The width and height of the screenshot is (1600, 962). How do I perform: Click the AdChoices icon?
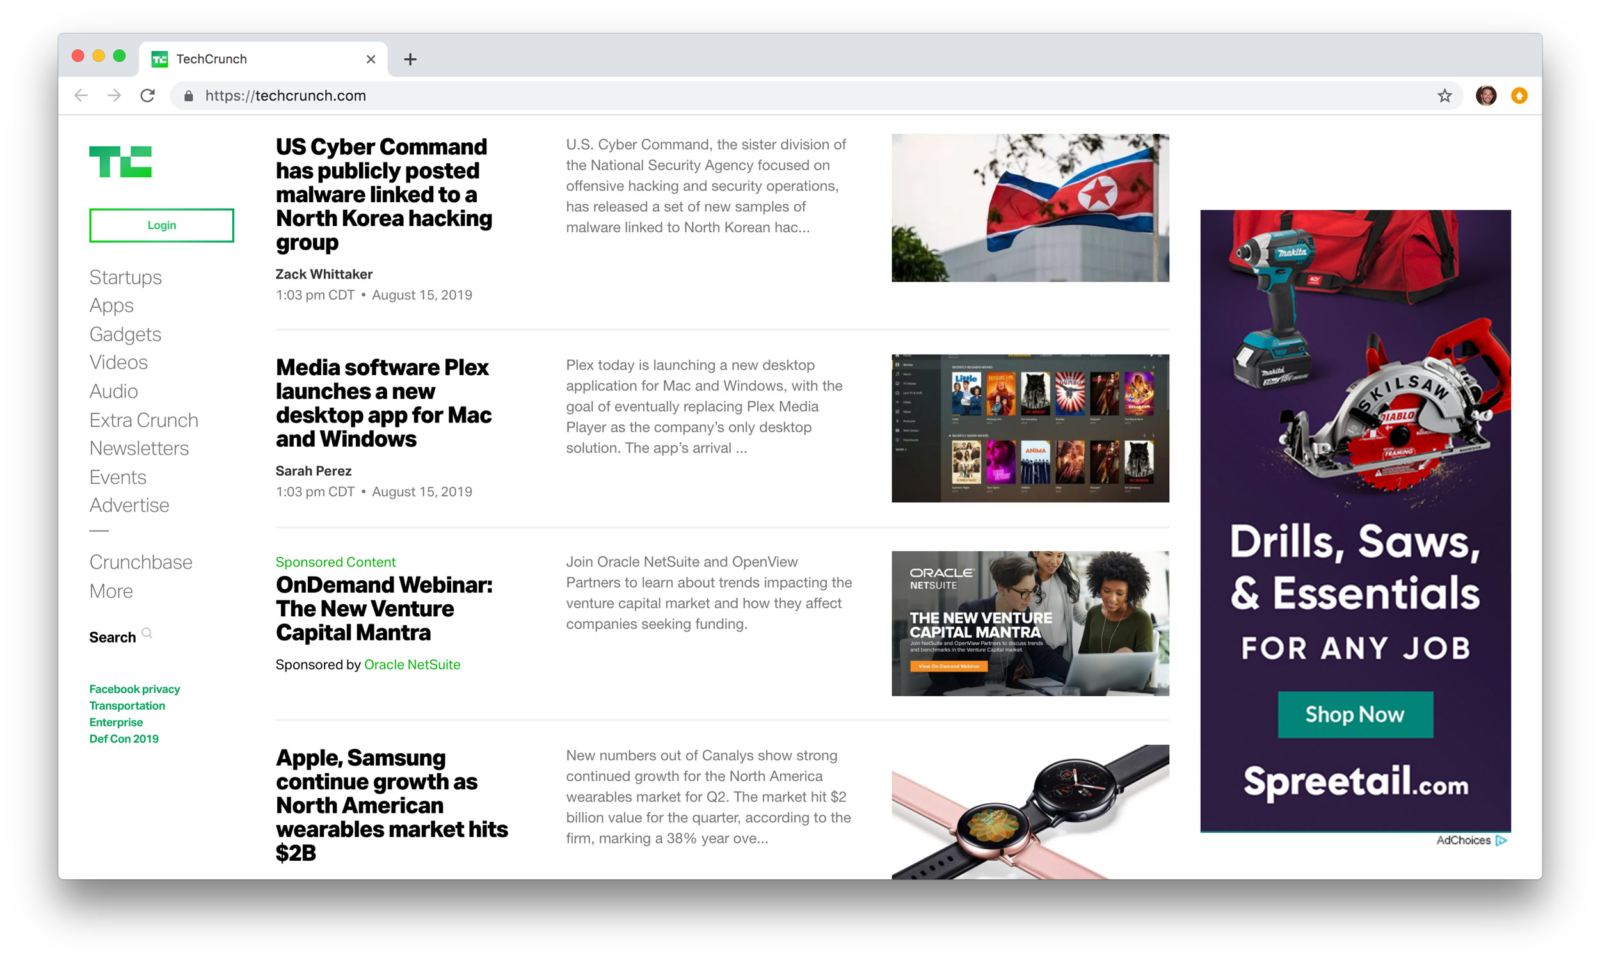[x=1500, y=841]
